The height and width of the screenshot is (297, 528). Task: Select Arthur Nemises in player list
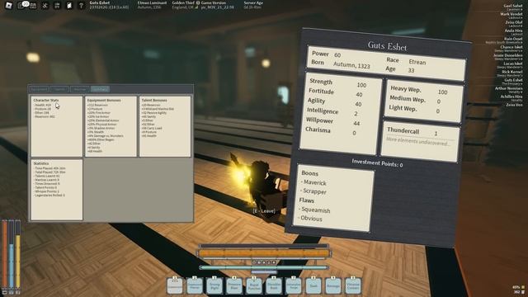(x=508, y=88)
